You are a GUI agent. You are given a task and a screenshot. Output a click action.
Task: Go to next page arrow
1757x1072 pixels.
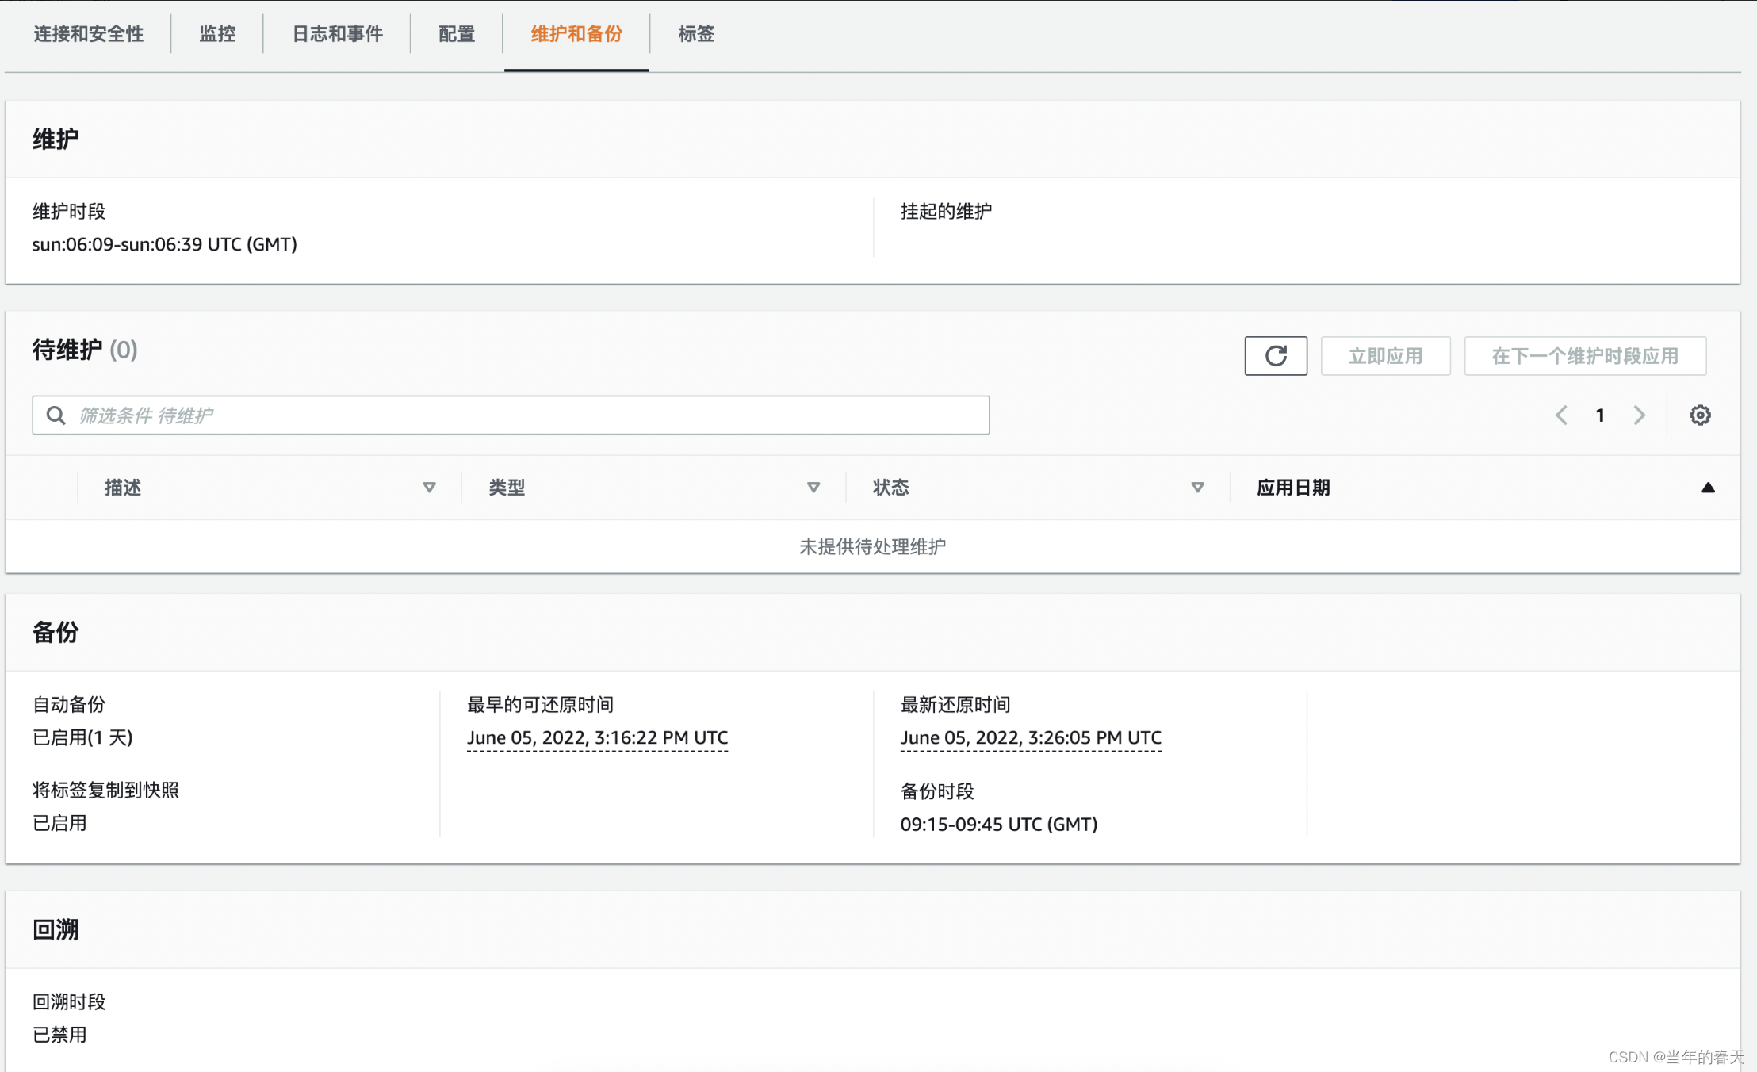tap(1639, 415)
